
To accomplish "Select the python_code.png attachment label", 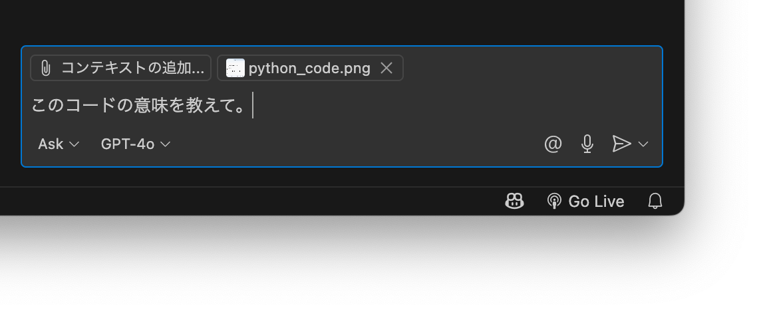I will click(309, 69).
